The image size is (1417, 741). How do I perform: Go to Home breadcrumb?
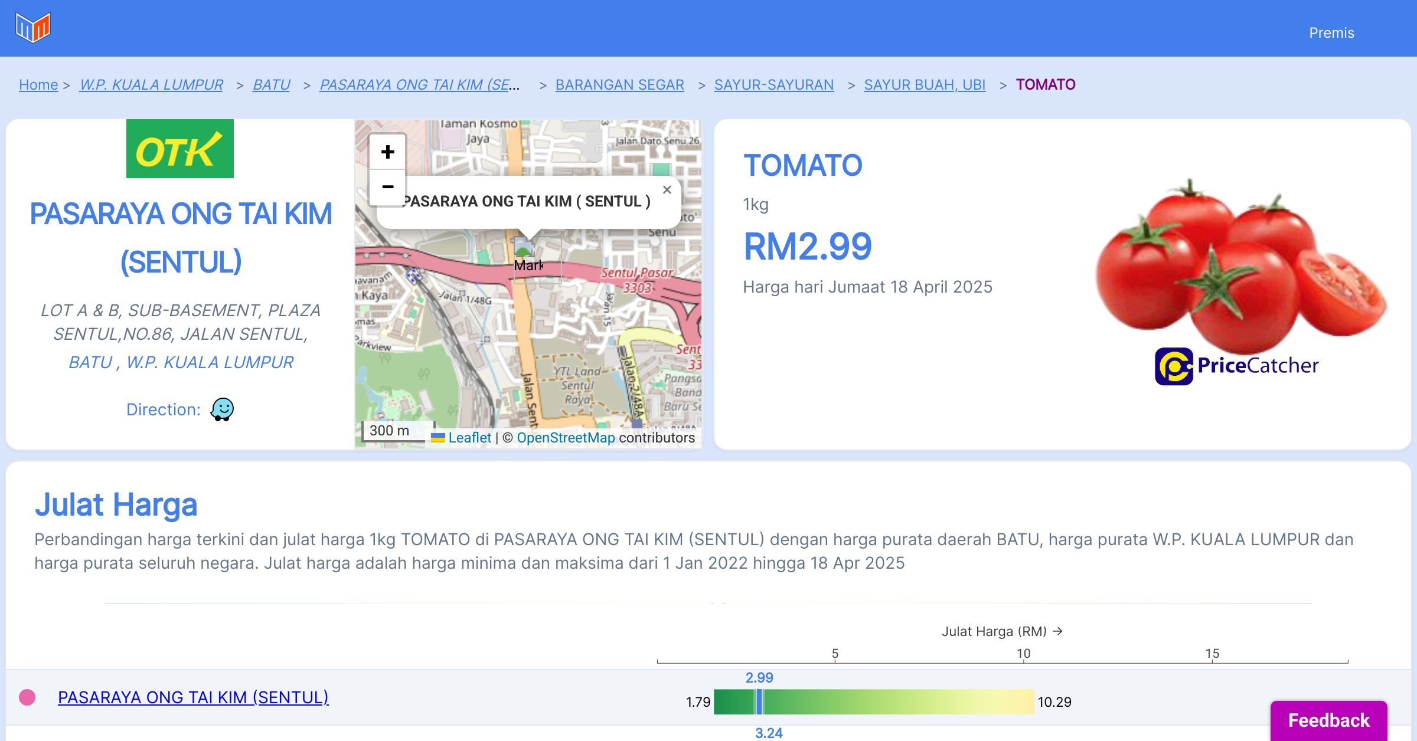click(38, 85)
